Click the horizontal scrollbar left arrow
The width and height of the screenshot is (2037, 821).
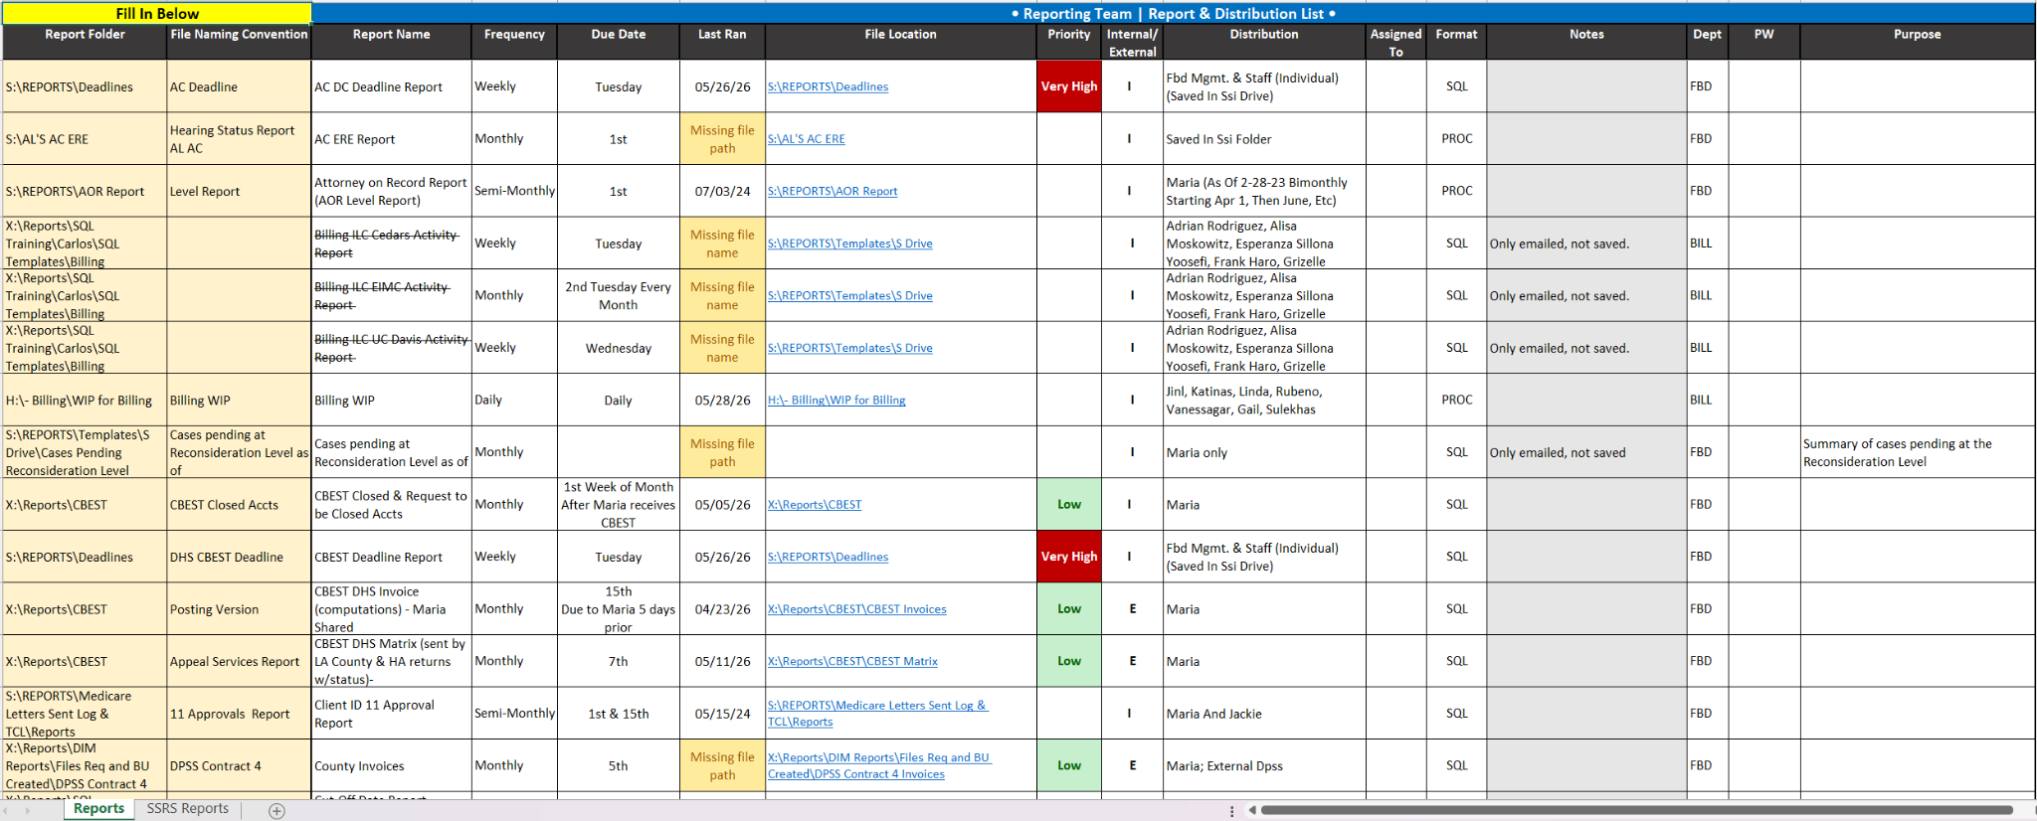coord(1252,810)
